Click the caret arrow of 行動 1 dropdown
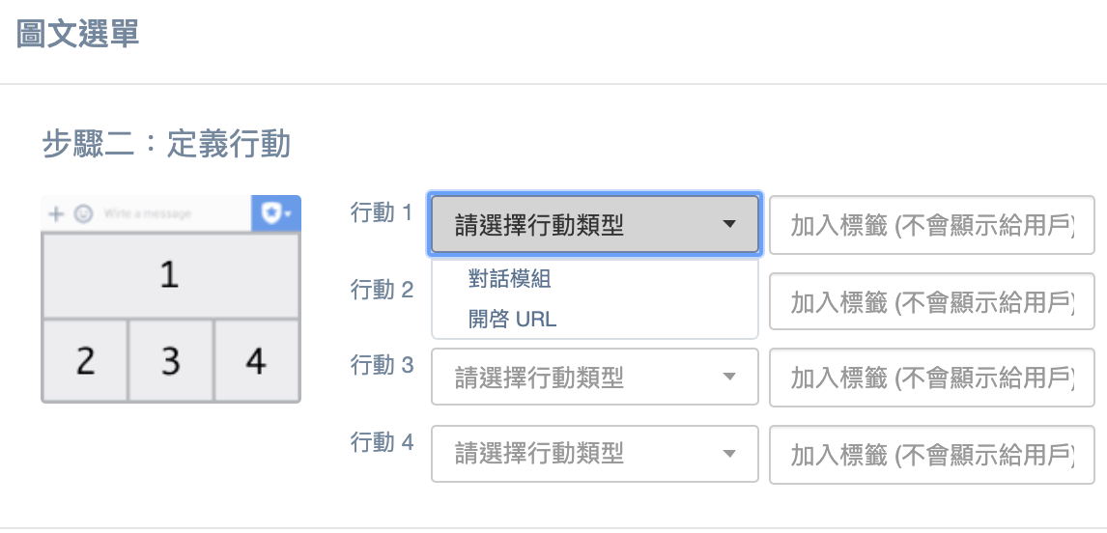Image resolution: width=1107 pixels, height=533 pixels. [729, 224]
